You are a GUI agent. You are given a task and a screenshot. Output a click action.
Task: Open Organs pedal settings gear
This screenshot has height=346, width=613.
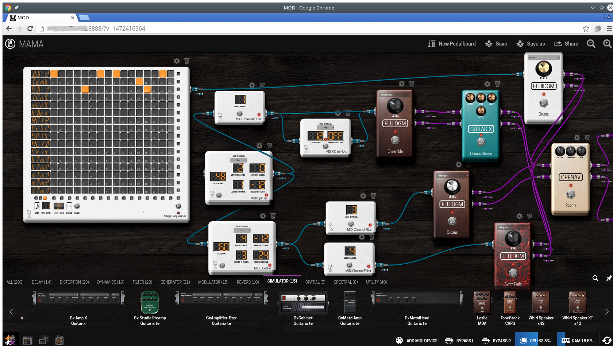click(459, 164)
